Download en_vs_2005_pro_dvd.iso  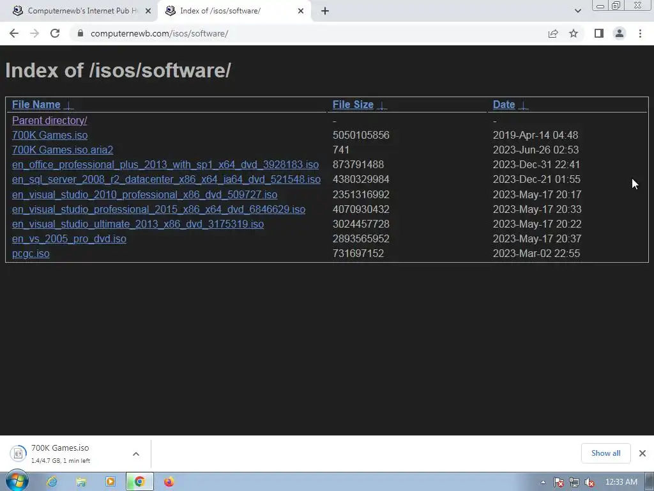69,239
